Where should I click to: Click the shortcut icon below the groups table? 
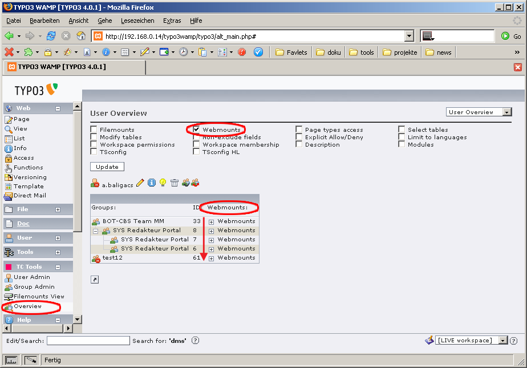pos(95,280)
